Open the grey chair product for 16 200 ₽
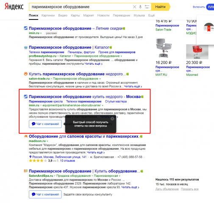The width and height of the screenshot is (214, 203). point(164,48)
